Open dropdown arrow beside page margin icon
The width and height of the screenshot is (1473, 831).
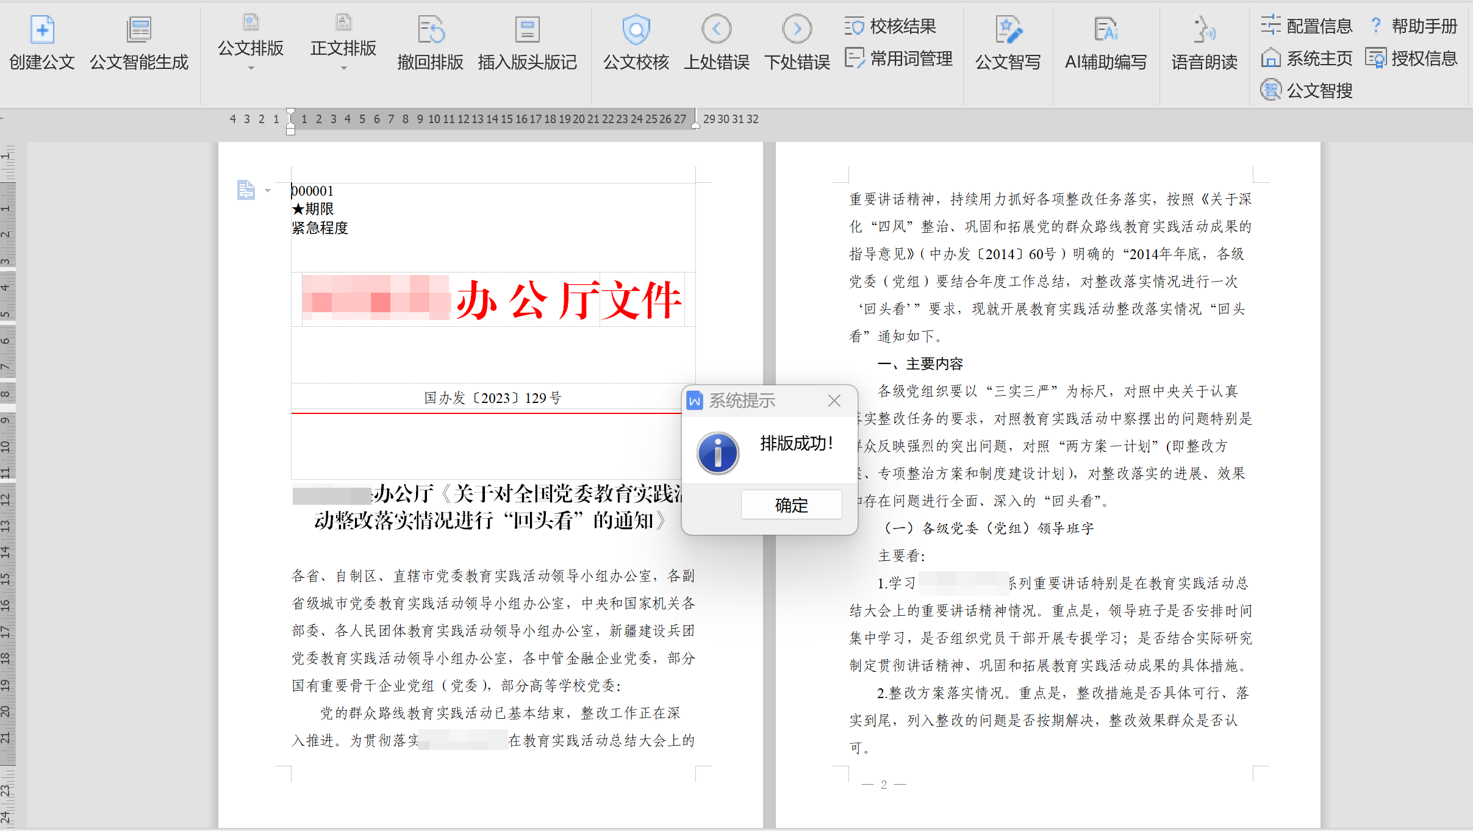click(x=268, y=191)
